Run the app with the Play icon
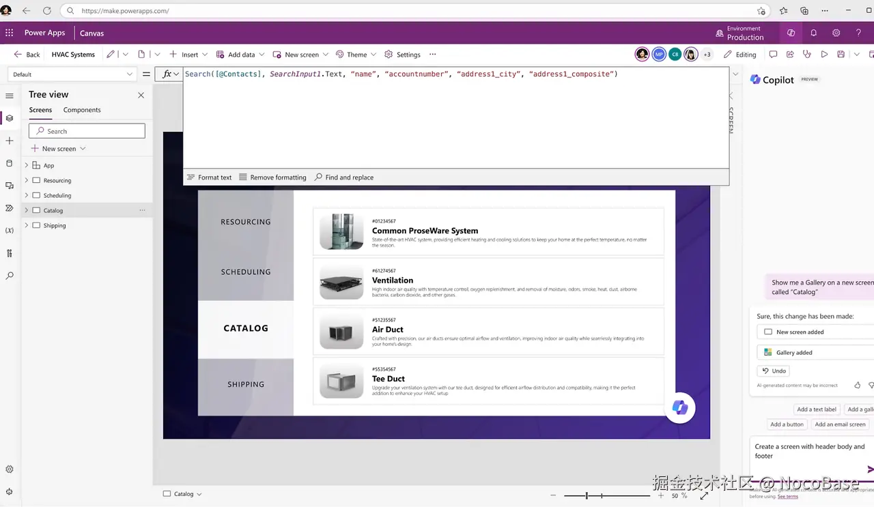The width and height of the screenshot is (874, 507). point(823,54)
